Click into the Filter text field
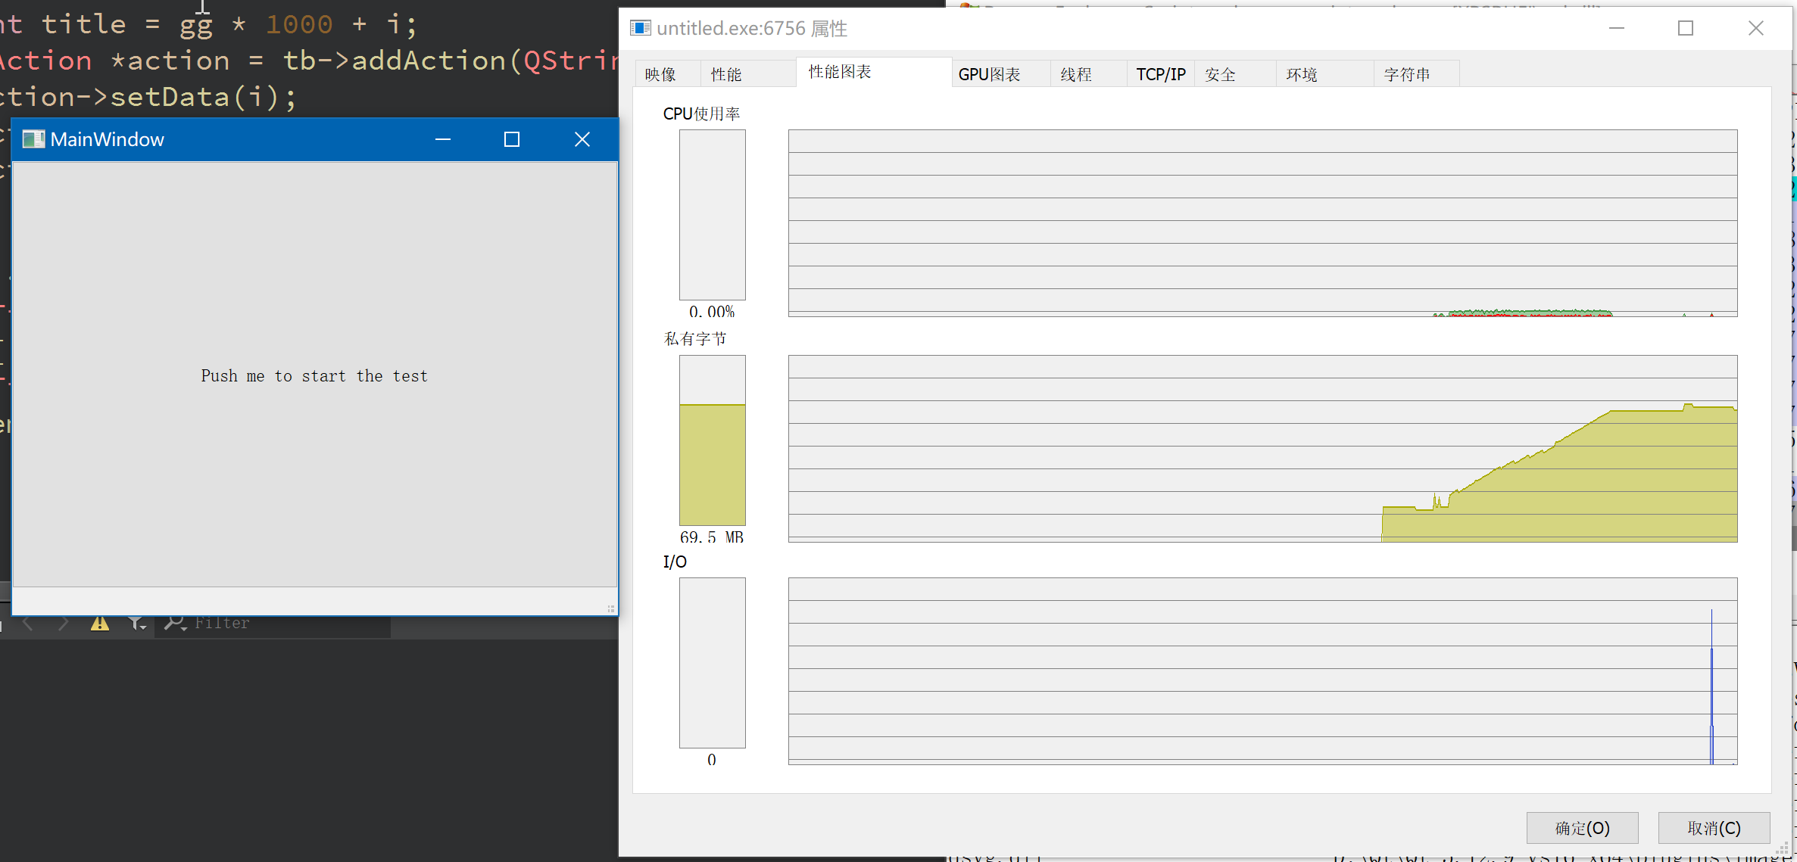The height and width of the screenshot is (862, 1797). (x=288, y=624)
